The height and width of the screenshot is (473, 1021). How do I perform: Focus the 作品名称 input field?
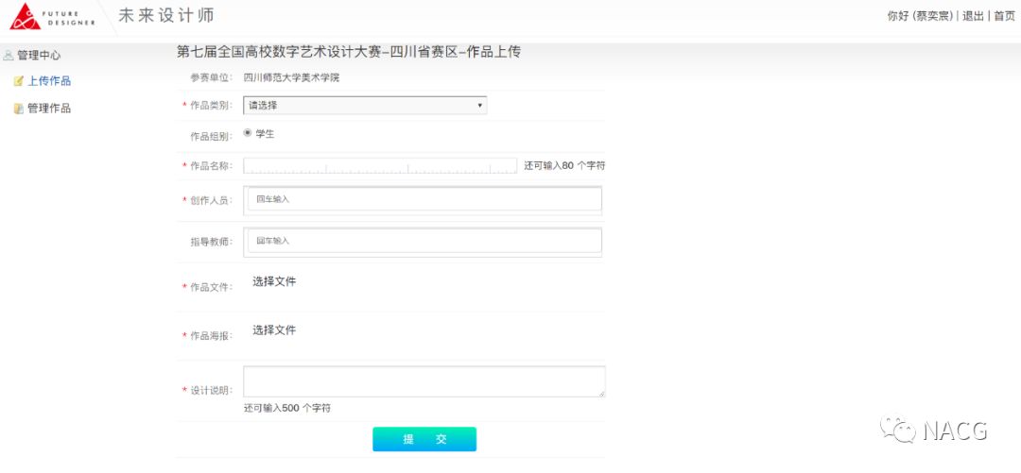coord(380,166)
